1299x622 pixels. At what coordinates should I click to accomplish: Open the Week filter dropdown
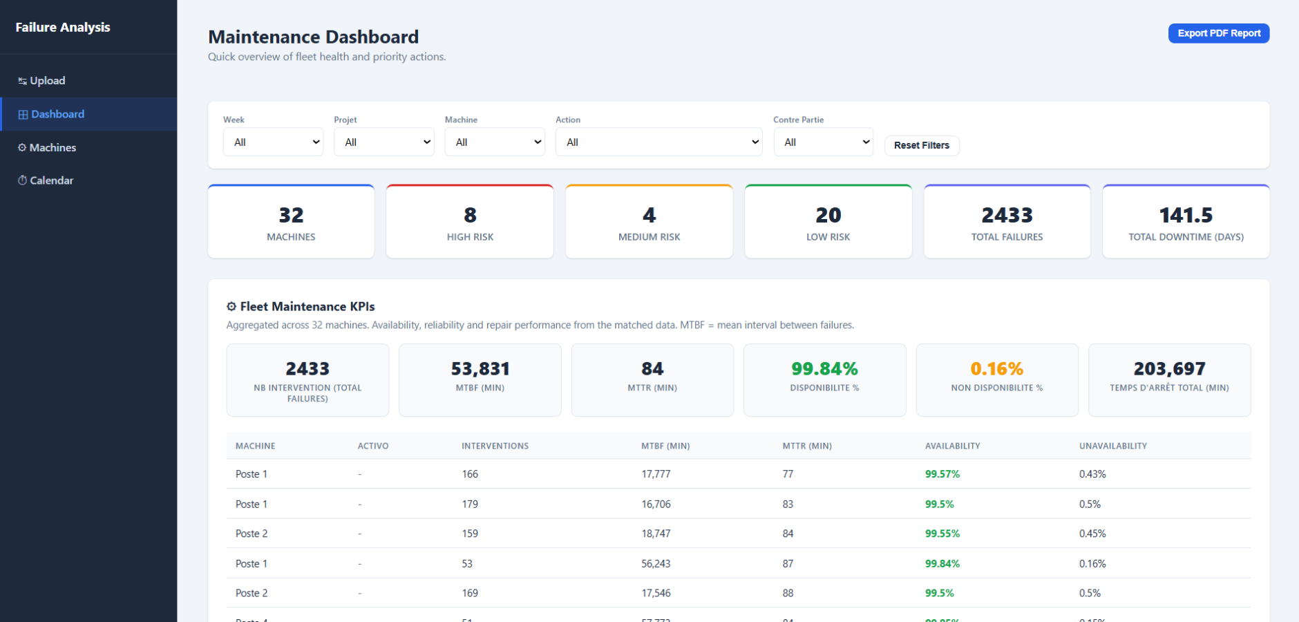coord(273,142)
